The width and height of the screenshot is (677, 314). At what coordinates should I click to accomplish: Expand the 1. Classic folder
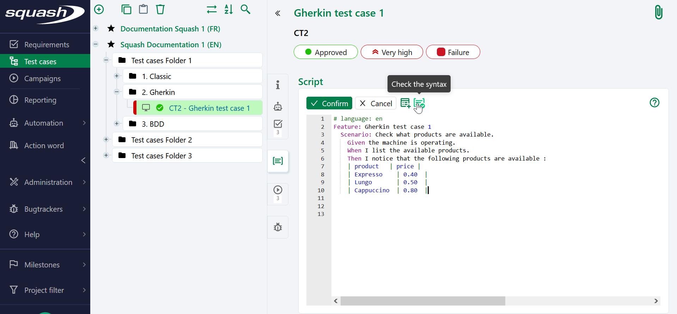tap(117, 76)
